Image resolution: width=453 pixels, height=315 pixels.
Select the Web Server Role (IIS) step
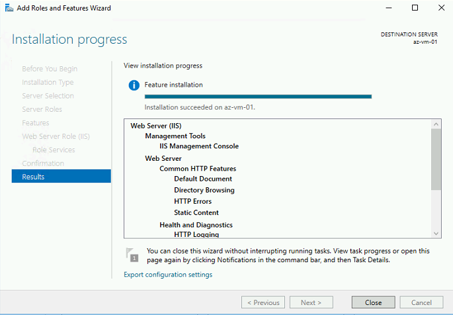coord(56,136)
